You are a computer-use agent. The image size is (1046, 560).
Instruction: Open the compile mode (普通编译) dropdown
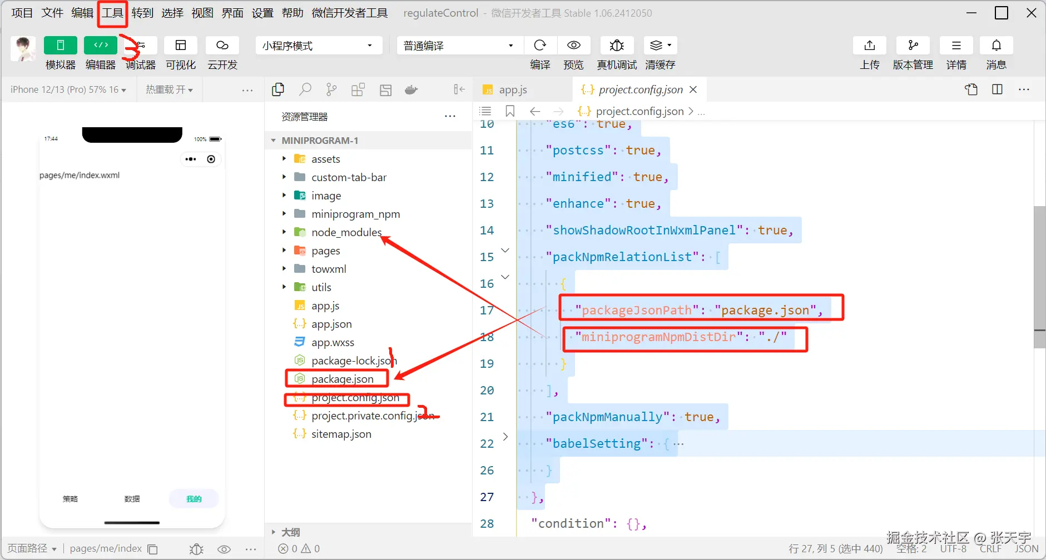tap(459, 46)
